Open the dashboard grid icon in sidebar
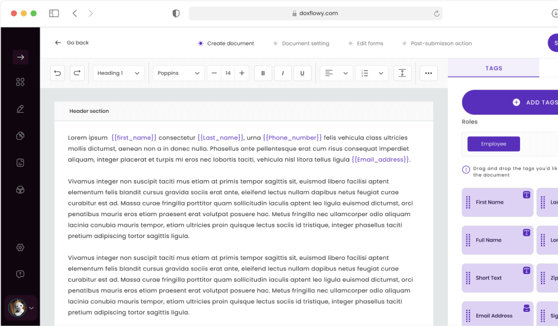The width and height of the screenshot is (558, 326). [x=20, y=82]
